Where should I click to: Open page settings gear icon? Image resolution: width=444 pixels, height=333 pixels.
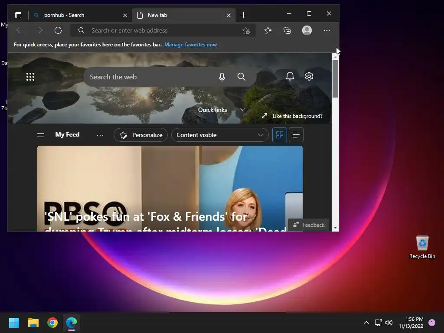click(x=309, y=76)
